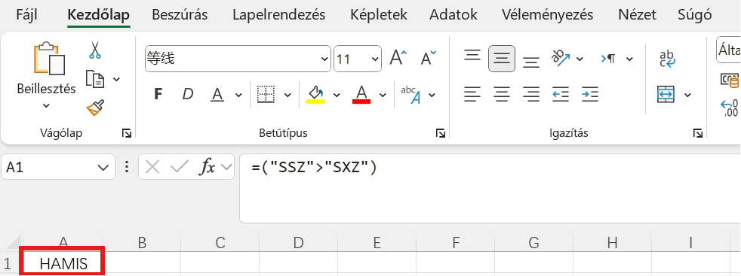
Task: Expand phonetic guide dropdown arrow
Action: point(432,96)
